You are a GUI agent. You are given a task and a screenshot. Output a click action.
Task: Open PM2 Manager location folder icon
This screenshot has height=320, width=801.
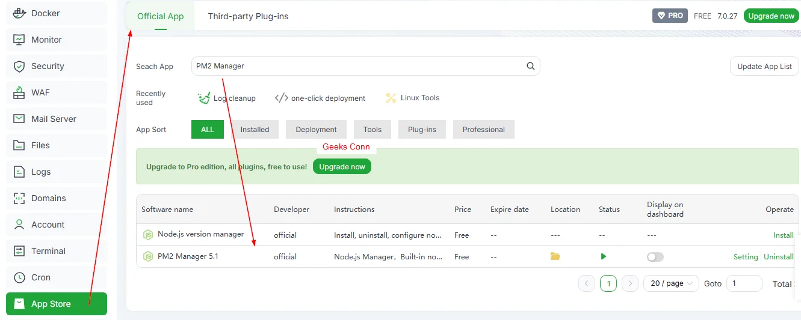tap(555, 256)
